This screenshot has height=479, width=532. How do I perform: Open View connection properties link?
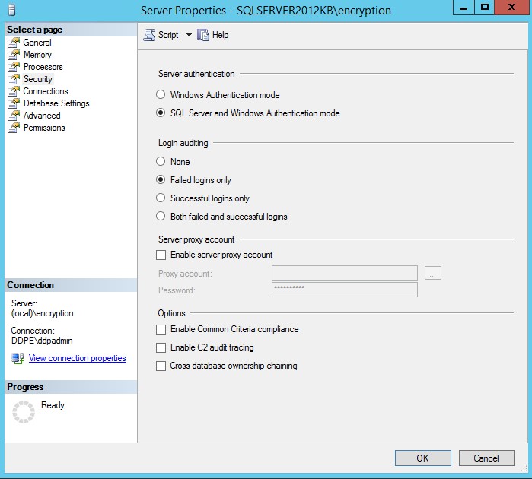(x=78, y=358)
